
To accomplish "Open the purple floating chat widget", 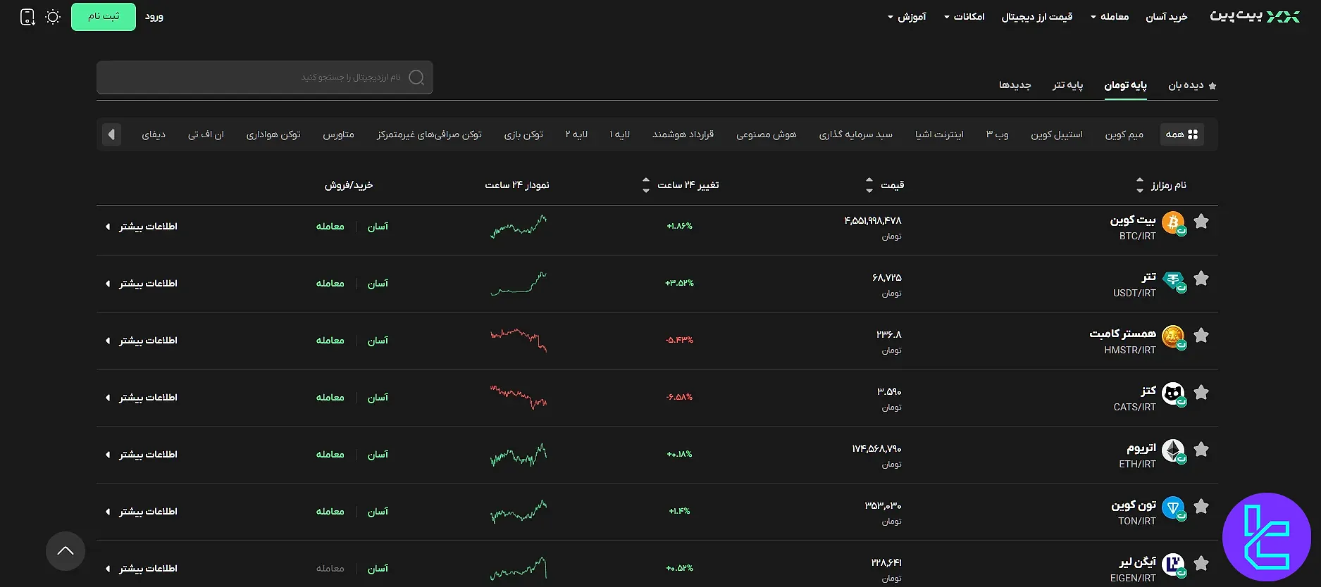I will [x=1266, y=537].
